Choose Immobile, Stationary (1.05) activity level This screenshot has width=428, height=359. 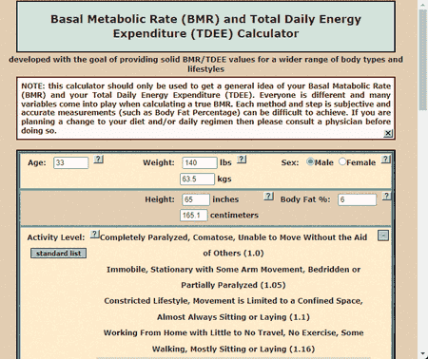pyautogui.click(x=233, y=277)
